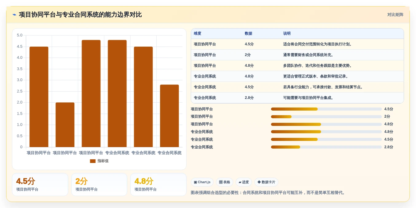
Task: Click the 说明 column header
Action: pyautogui.click(x=287, y=34)
